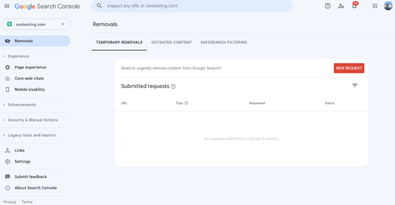Expand Security & Manual Actions section
This screenshot has width=395, height=205.
[x=31, y=120]
